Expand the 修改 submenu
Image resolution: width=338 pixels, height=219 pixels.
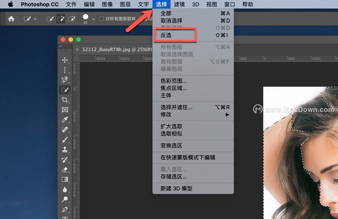pyautogui.click(x=193, y=115)
